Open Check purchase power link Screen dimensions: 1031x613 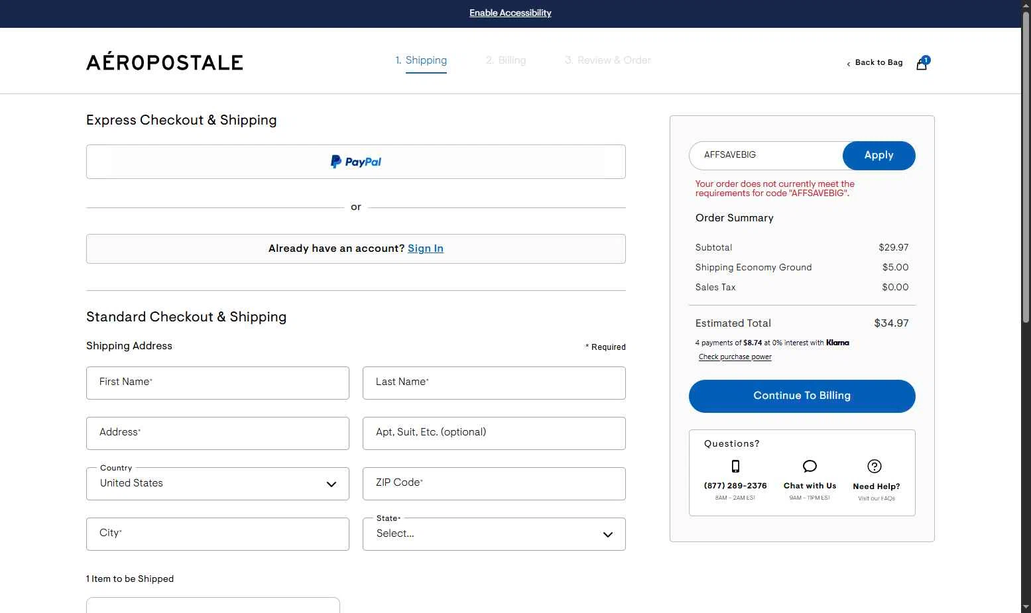[735, 357]
